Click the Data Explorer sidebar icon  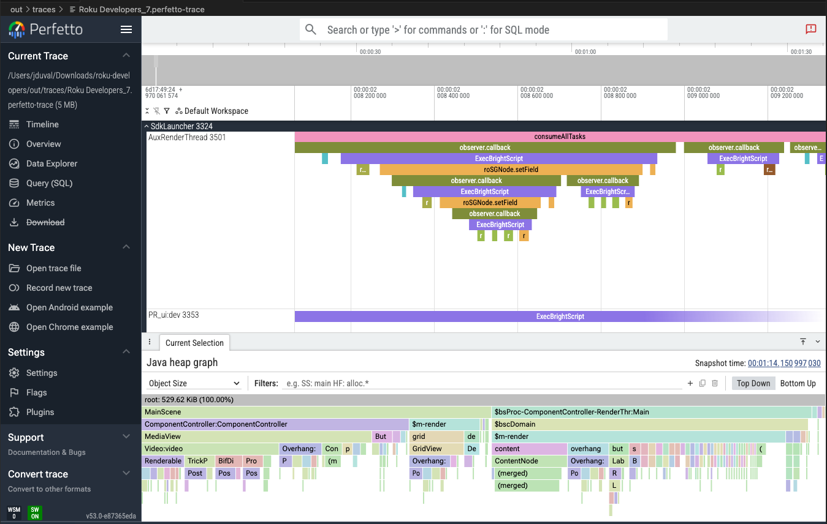coord(13,163)
